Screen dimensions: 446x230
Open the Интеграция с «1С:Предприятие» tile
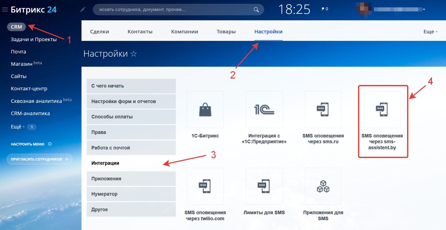pyautogui.click(x=264, y=109)
